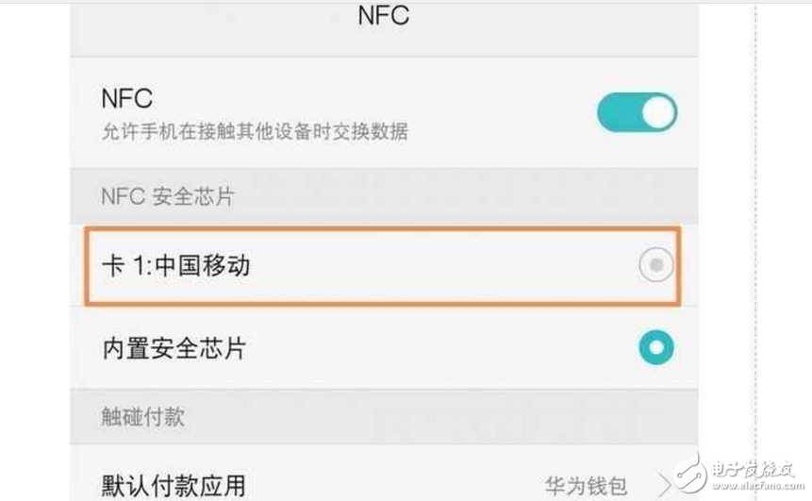The width and height of the screenshot is (812, 501).
Task: Click the NFC page title at top
Action: click(384, 16)
